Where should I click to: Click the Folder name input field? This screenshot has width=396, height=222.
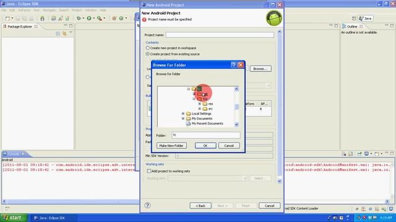(x=206, y=135)
